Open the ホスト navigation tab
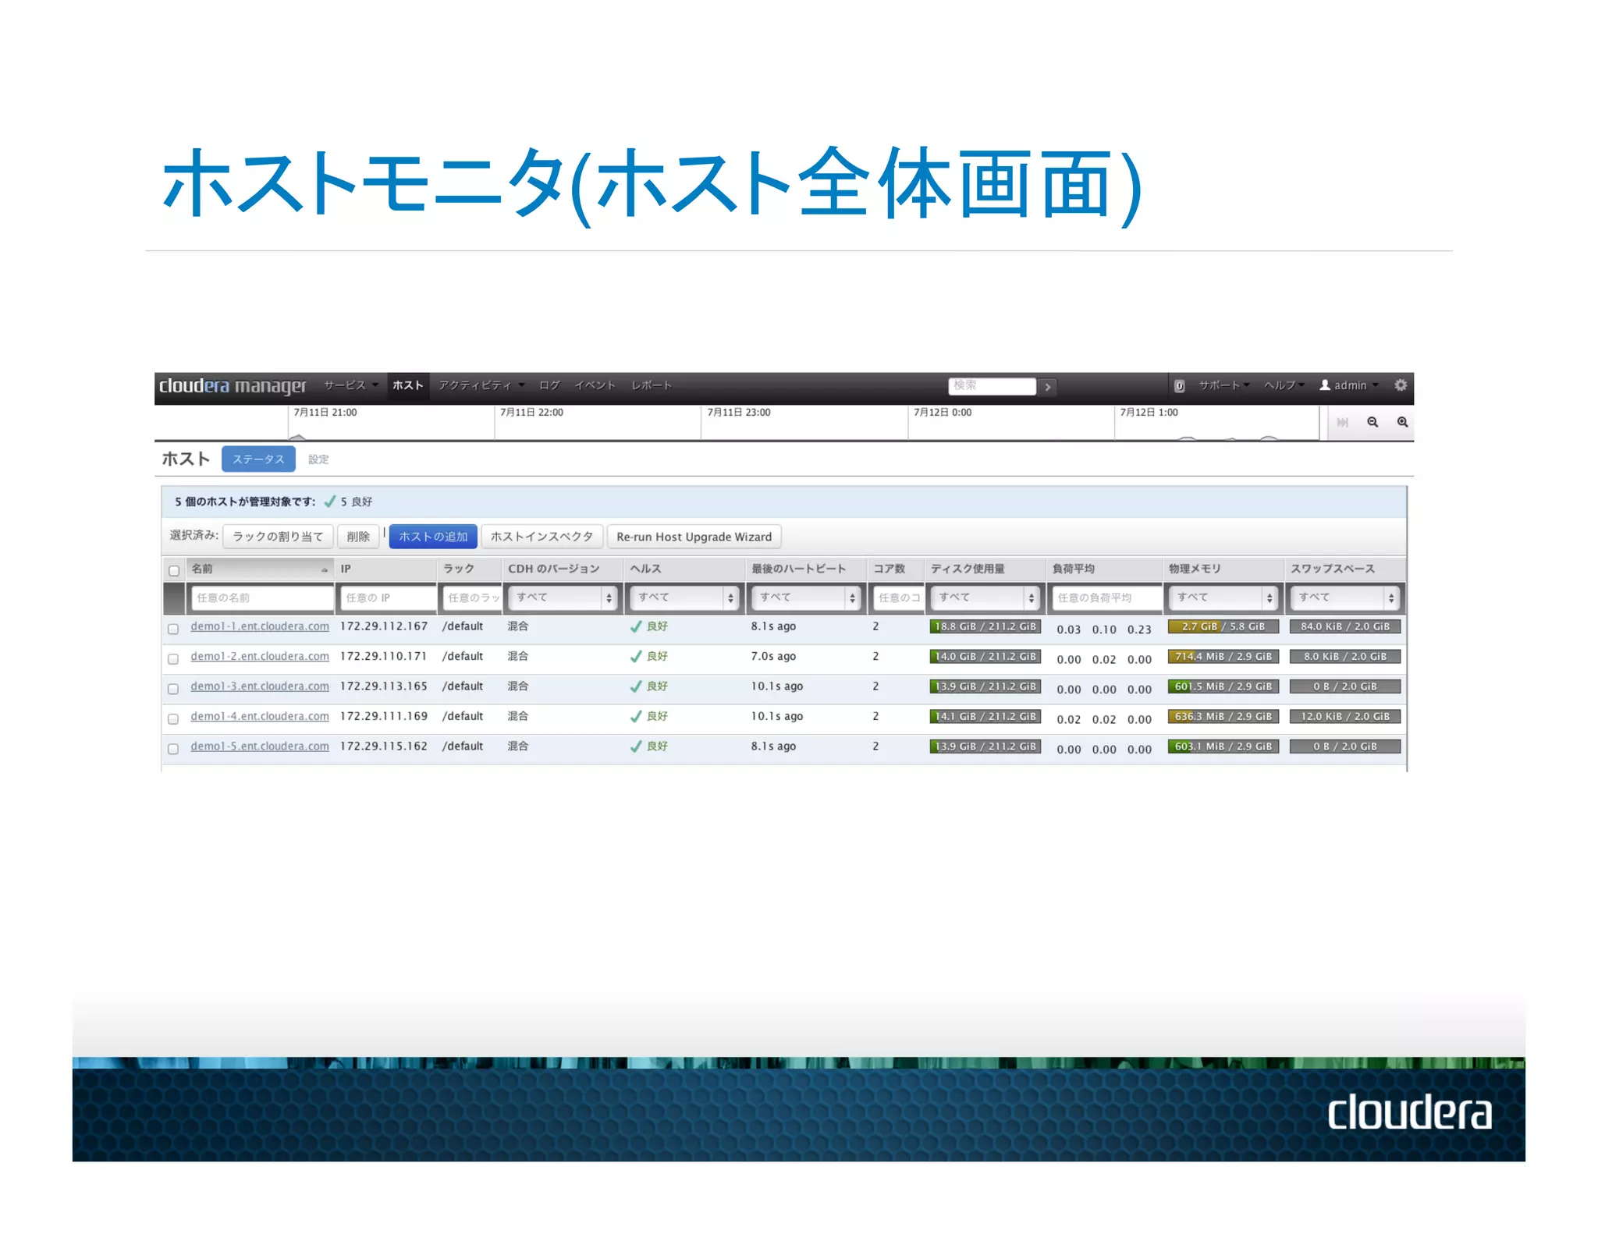Image resolution: width=1598 pixels, height=1234 pixels. tap(408, 385)
